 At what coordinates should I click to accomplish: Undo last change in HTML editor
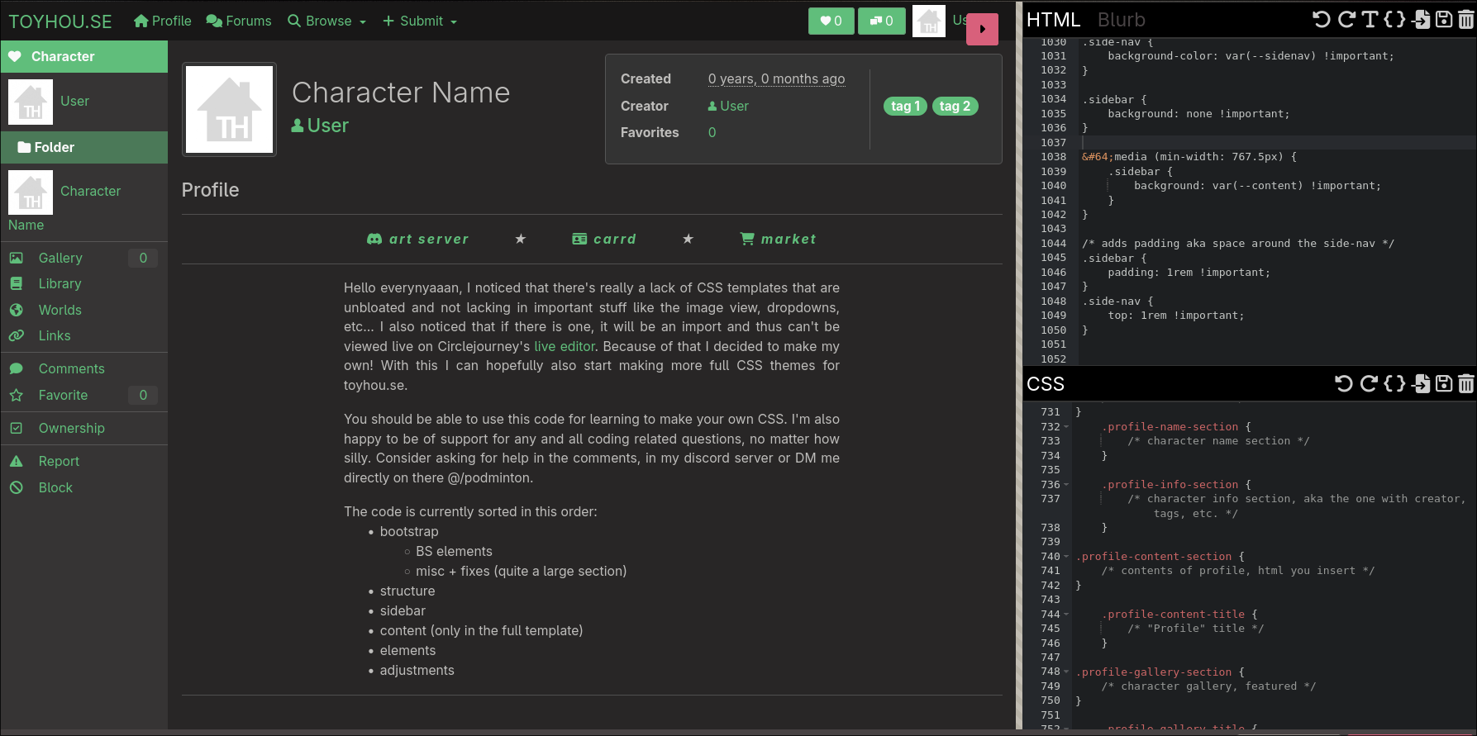[1322, 20]
